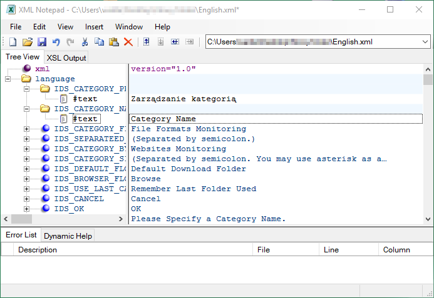Screen dimensions: 434x298
Task: Click the File column header
Action: coord(286,250)
